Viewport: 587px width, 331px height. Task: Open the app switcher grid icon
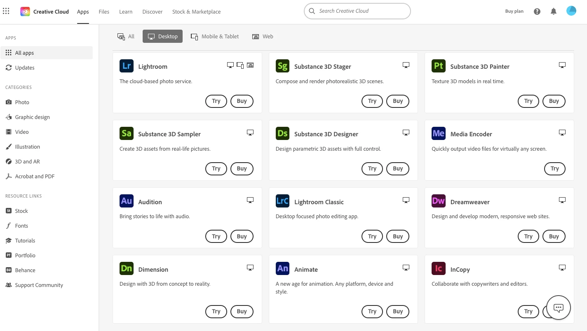pos(6,12)
